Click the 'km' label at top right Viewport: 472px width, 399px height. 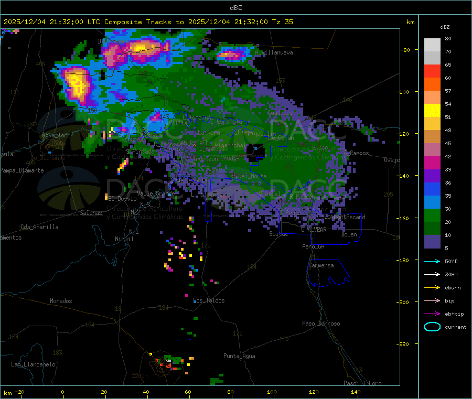click(x=410, y=22)
